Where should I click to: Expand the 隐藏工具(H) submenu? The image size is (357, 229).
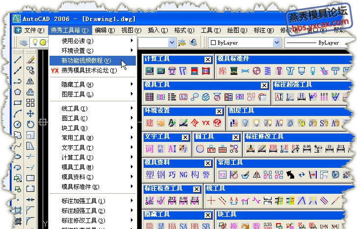(x=93, y=85)
